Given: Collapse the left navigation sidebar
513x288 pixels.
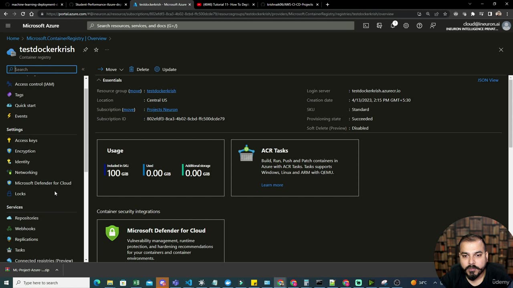Looking at the screenshot, I should click(x=83, y=69).
